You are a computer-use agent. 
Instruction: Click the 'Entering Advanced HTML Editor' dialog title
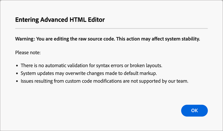click(60, 20)
